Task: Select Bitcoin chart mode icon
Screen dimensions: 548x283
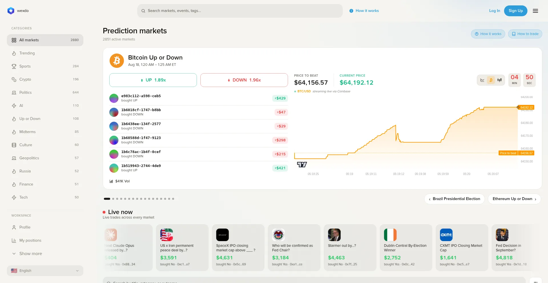Action: tap(491, 80)
